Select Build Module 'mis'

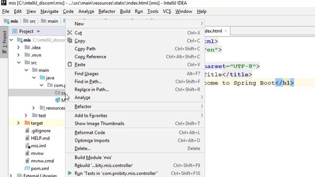135,157
